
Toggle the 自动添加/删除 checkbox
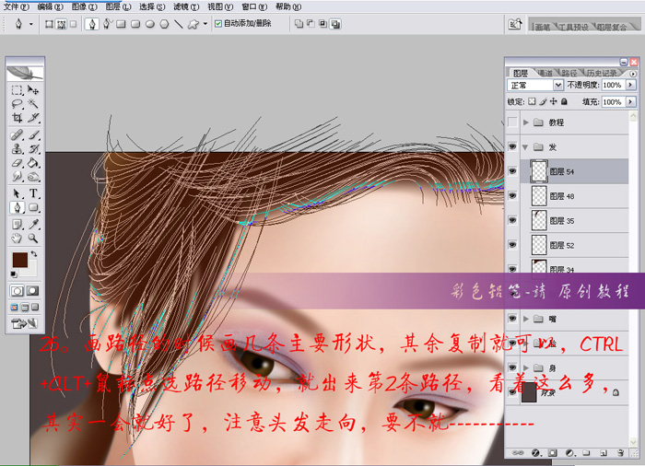(x=218, y=24)
